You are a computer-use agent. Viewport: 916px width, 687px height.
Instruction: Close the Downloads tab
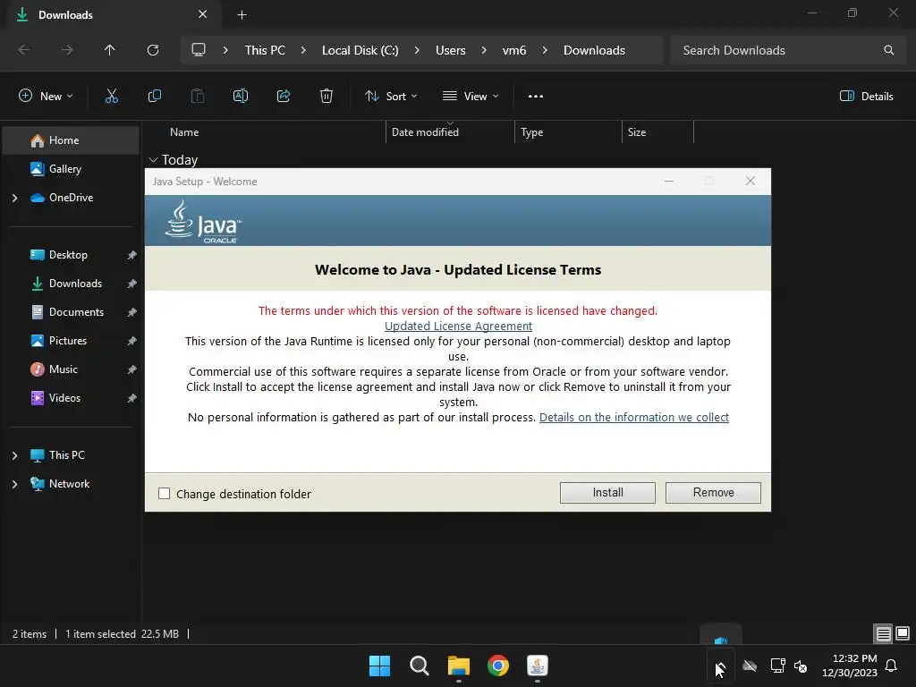(203, 14)
